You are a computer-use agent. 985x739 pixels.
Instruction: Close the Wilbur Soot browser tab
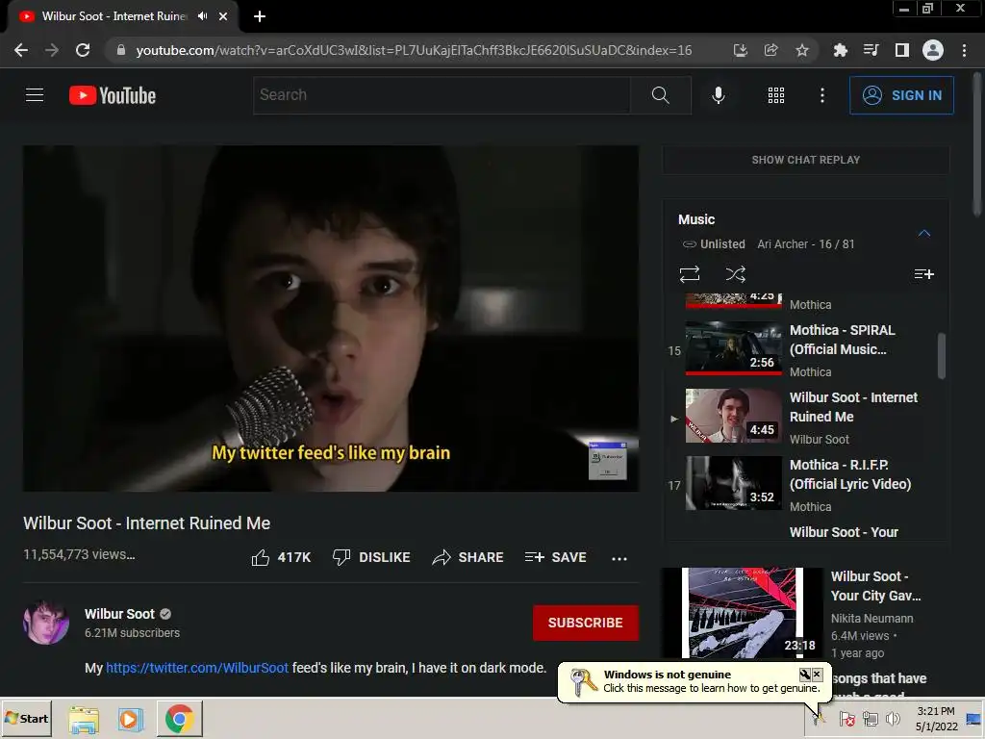(223, 16)
